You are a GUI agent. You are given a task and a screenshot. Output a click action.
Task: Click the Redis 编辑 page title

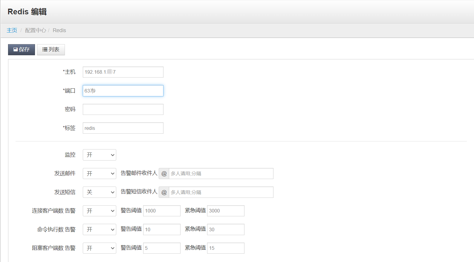pyautogui.click(x=27, y=12)
